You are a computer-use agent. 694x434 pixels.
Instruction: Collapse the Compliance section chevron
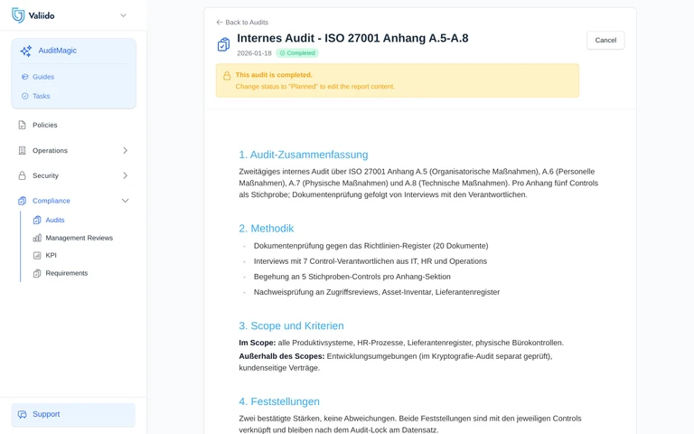point(126,201)
